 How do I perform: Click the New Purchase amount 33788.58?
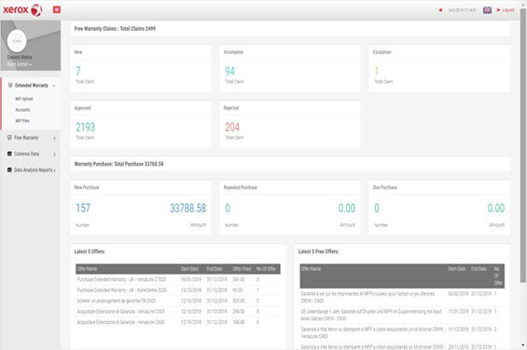coord(187,209)
